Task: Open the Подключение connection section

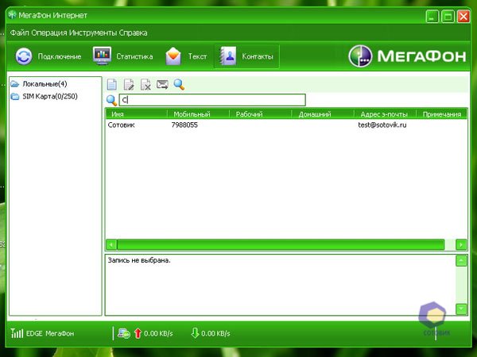Action: tap(48, 56)
